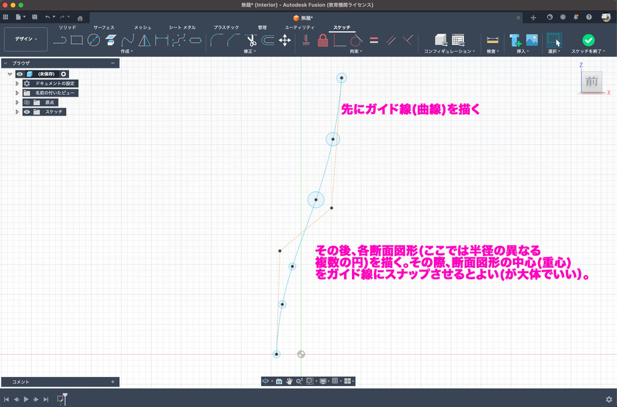Toggle visibility of the スケッチ folder
The image size is (617, 407).
(x=27, y=111)
